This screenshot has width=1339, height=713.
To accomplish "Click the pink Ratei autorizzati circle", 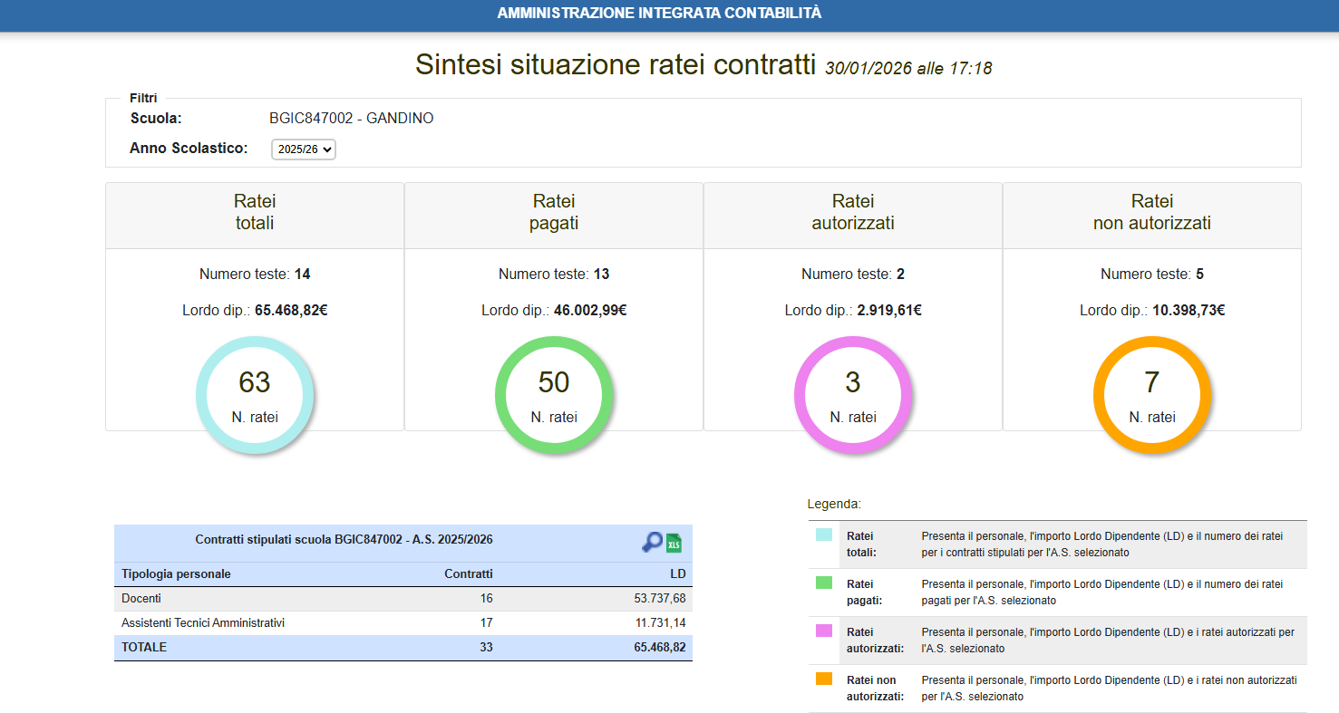I will point(853,395).
